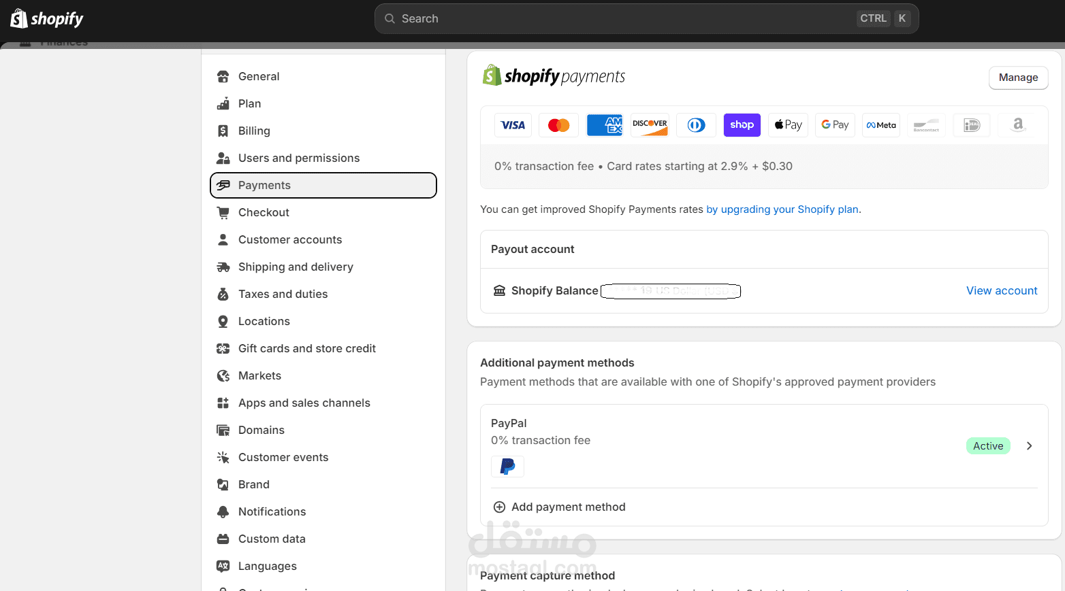Screen dimensions: 1065x591
Task: Click the search magnifier icon
Action: click(390, 19)
